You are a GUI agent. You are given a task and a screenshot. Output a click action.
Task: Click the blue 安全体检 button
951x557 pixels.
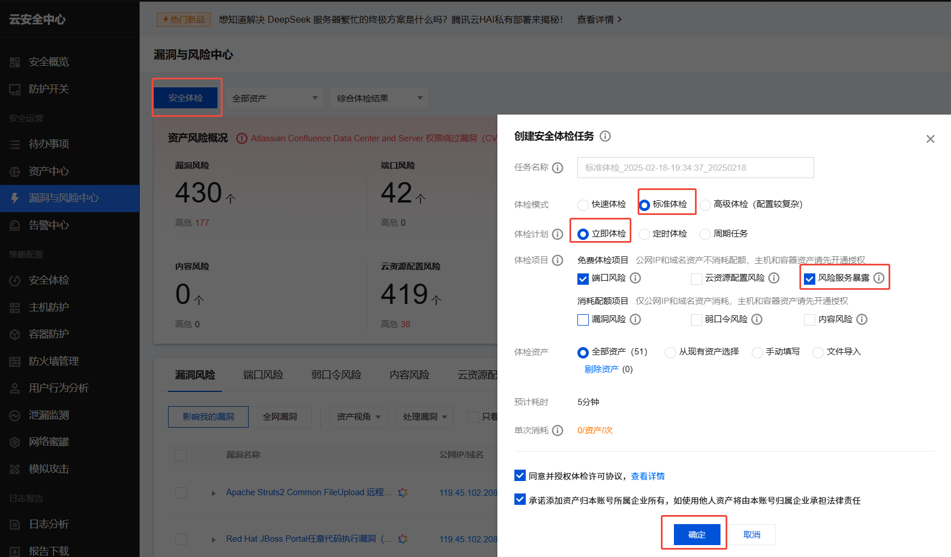[x=186, y=98]
